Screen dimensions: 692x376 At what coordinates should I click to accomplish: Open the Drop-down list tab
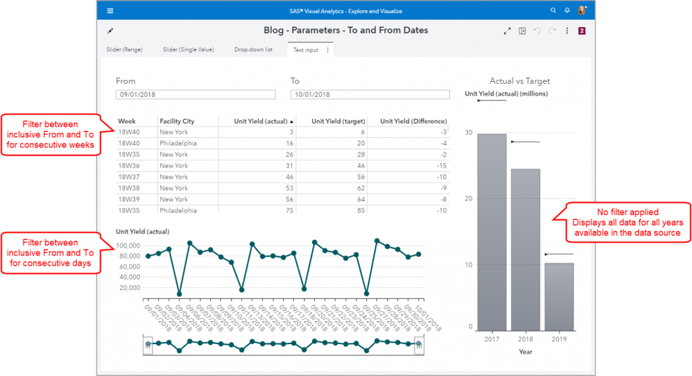point(253,50)
